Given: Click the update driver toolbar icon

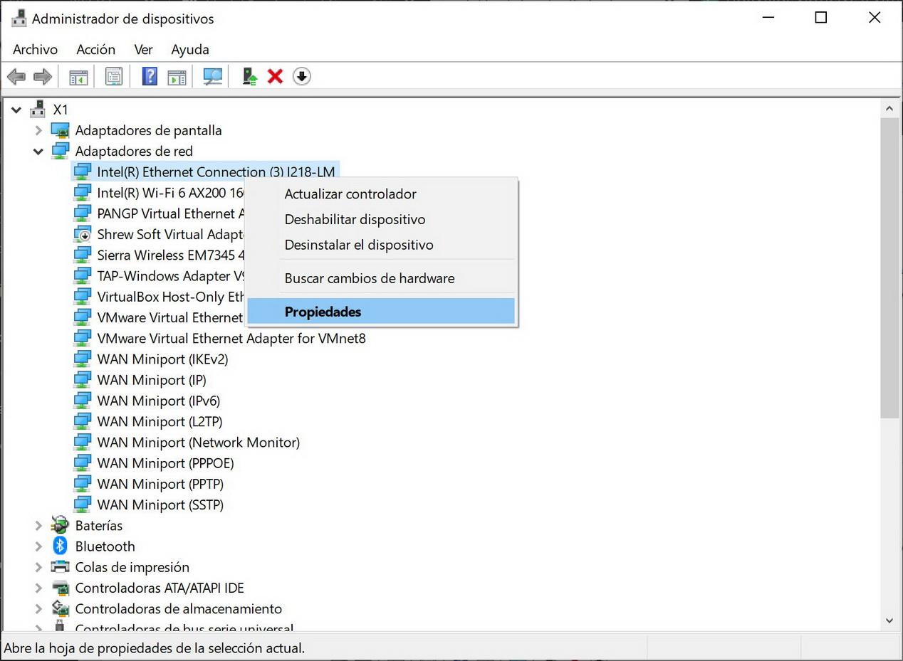Looking at the screenshot, I should tap(249, 76).
